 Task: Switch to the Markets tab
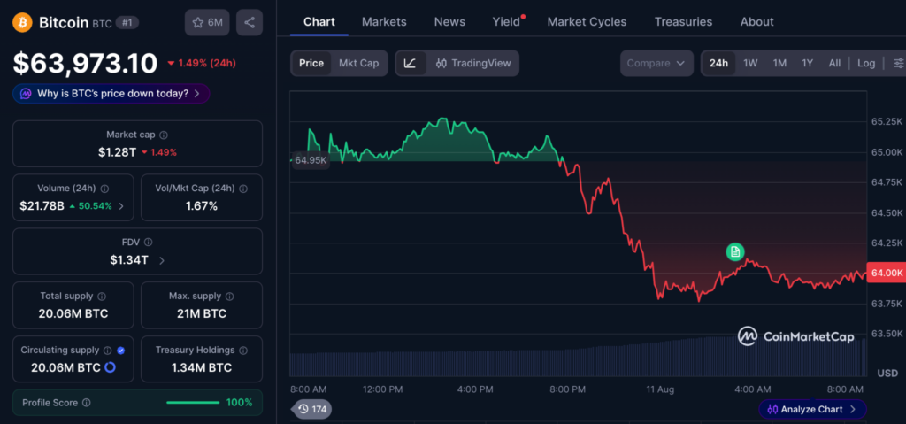click(384, 22)
